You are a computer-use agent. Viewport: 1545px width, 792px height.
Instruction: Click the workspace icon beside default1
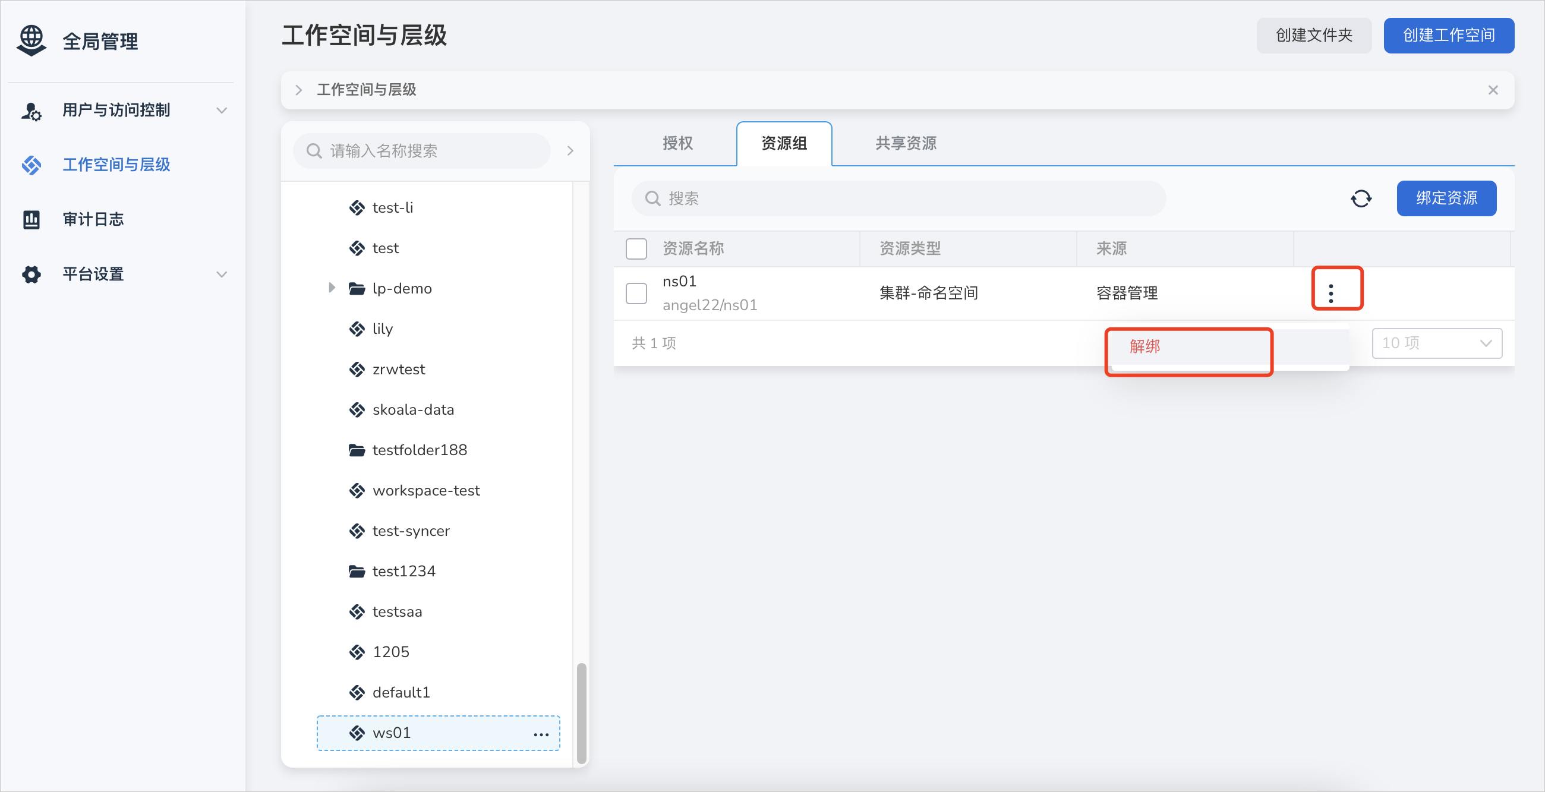click(x=357, y=692)
